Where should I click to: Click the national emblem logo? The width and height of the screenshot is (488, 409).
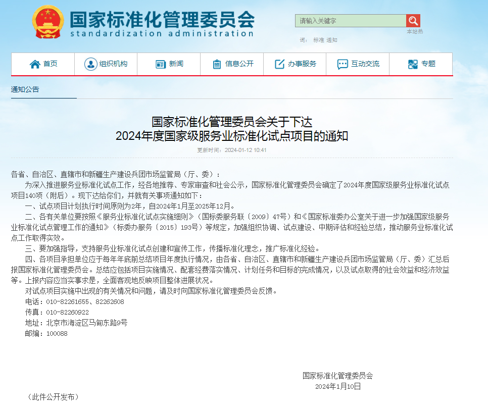click(x=48, y=22)
